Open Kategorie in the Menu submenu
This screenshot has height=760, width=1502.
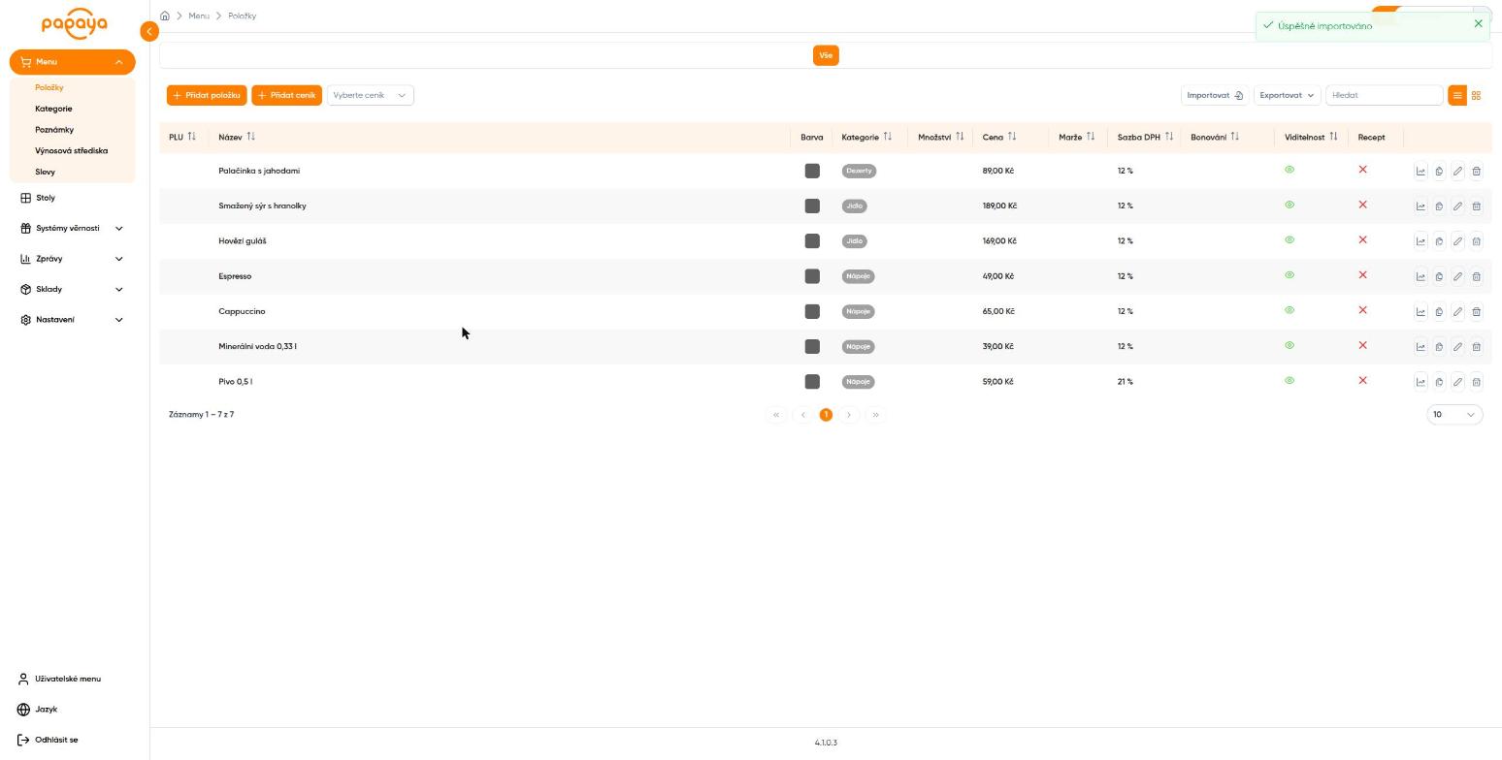point(53,109)
